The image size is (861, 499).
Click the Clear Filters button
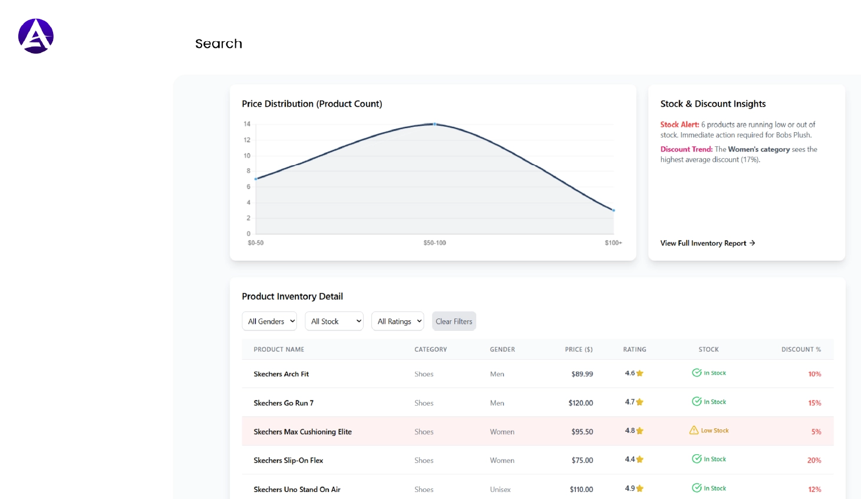click(x=454, y=321)
